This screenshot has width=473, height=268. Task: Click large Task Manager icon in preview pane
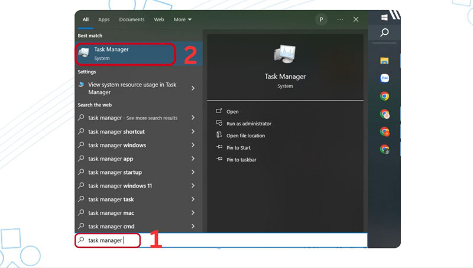[285, 55]
